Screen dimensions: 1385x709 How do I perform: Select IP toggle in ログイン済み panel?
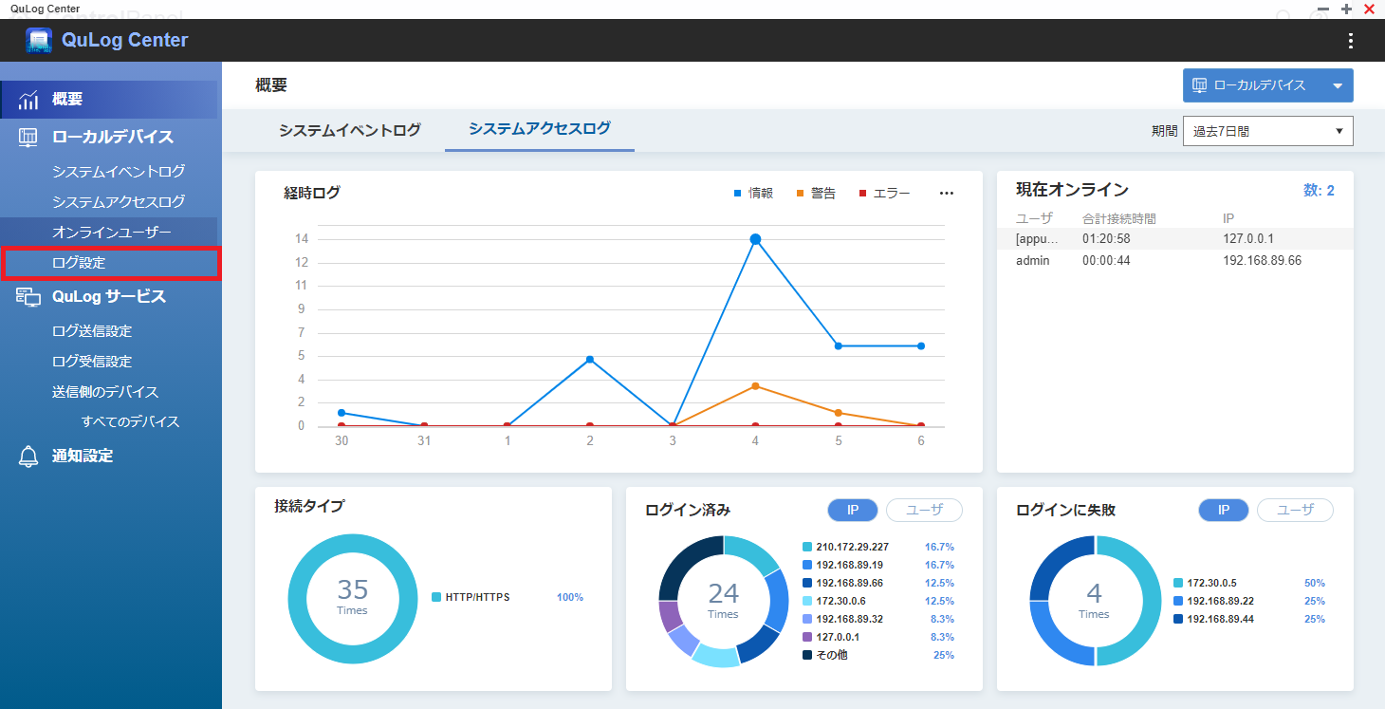[853, 511]
